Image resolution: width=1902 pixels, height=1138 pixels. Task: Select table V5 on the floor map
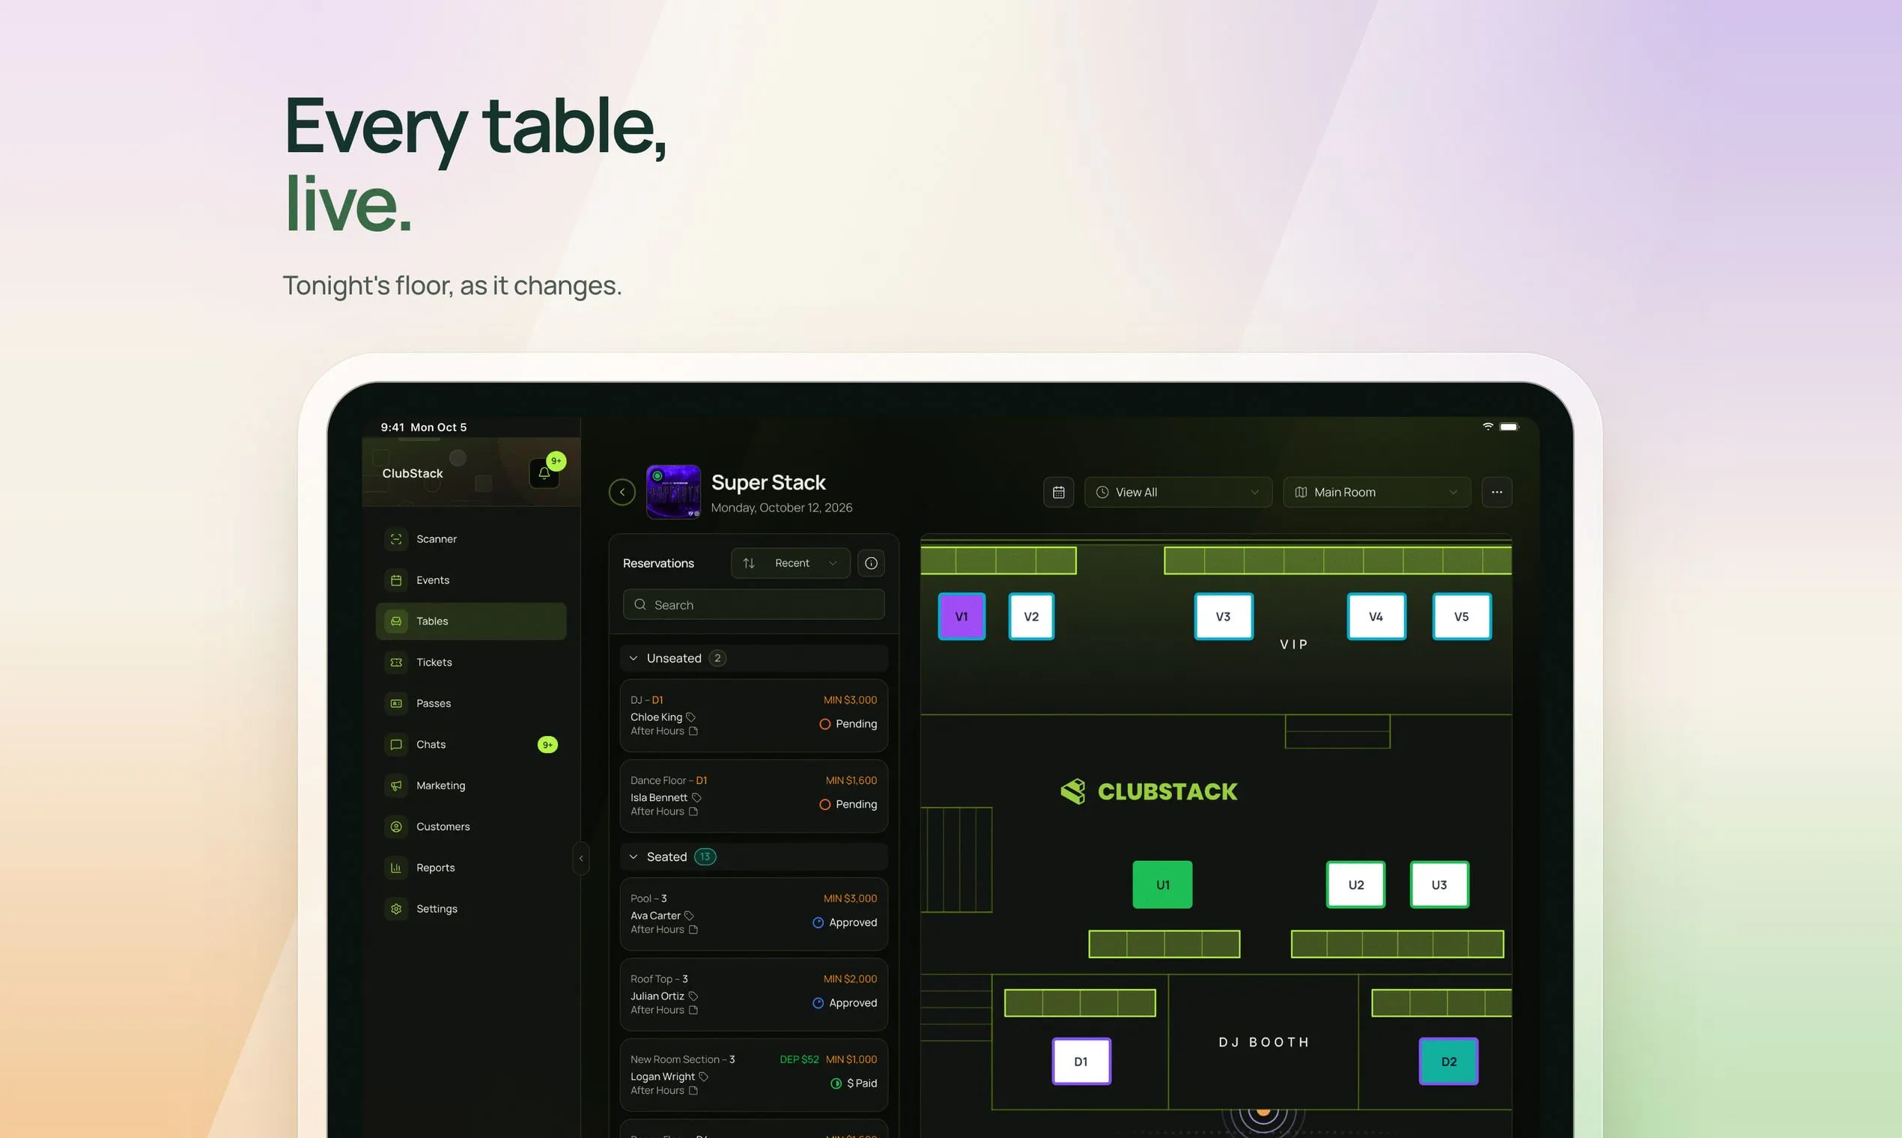(x=1462, y=617)
